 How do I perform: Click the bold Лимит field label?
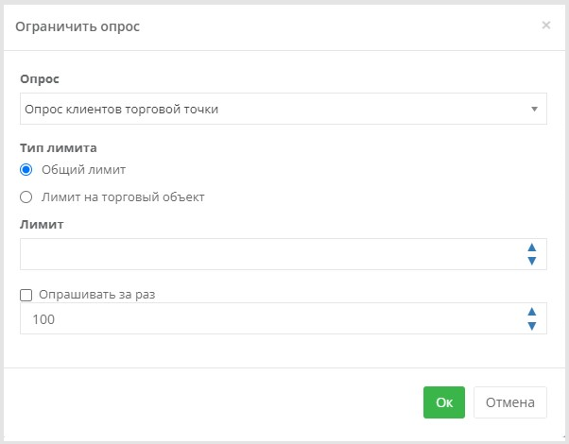coord(42,225)
